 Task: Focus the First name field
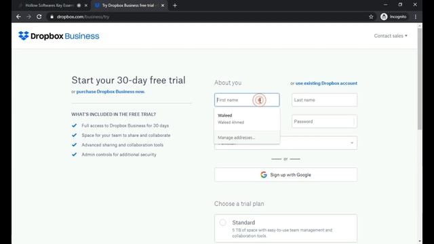[247, 100]
